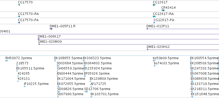
Task: Select the DME1-006K17 clone line
Action: 128,39
